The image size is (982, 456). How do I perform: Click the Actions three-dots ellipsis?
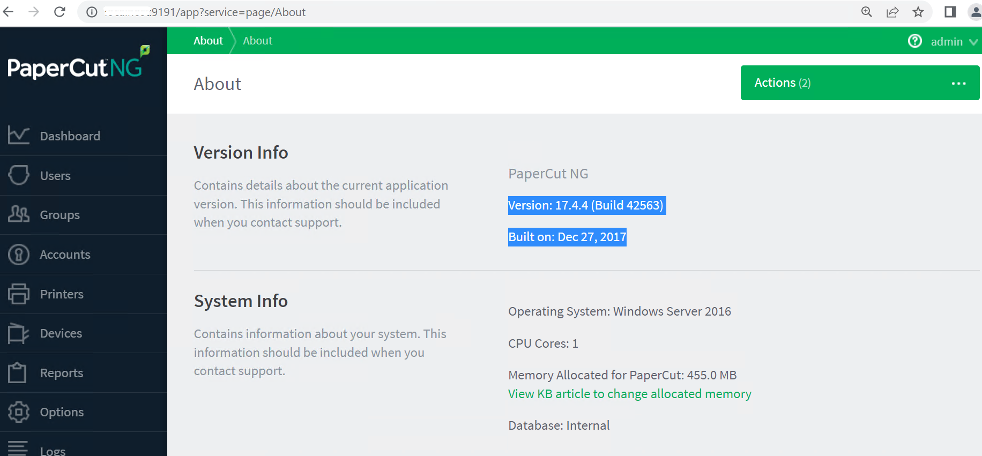[x=958, y=84]
